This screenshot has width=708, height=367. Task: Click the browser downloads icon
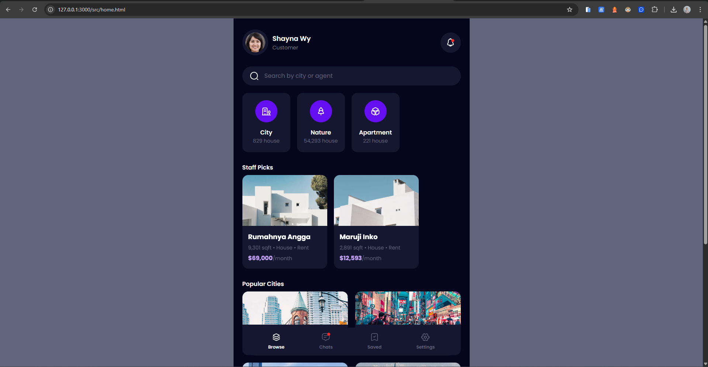tap(674, 10)
